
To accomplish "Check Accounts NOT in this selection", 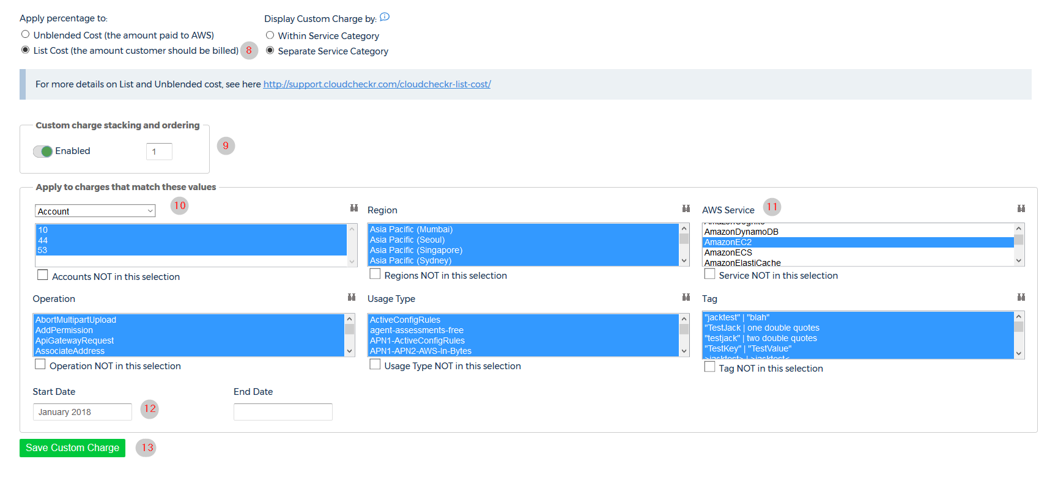I will (x=43, y=275).
